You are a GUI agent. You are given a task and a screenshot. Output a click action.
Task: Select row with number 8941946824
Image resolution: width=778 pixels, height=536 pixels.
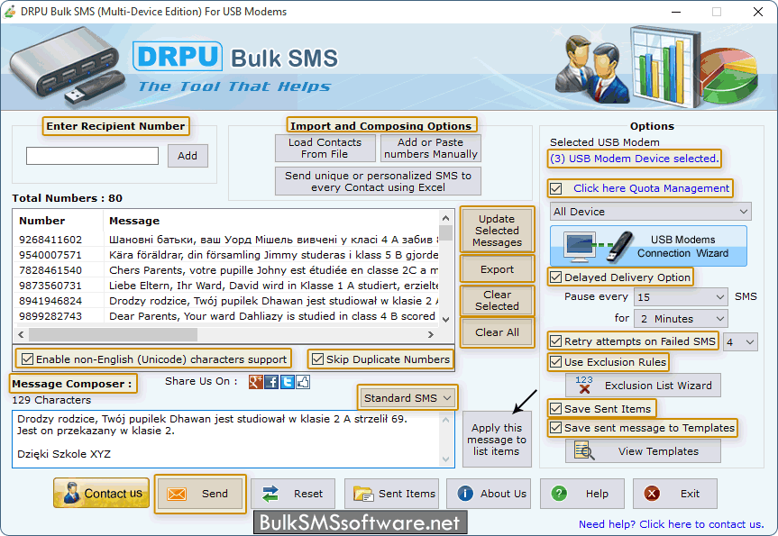(226, 301)
